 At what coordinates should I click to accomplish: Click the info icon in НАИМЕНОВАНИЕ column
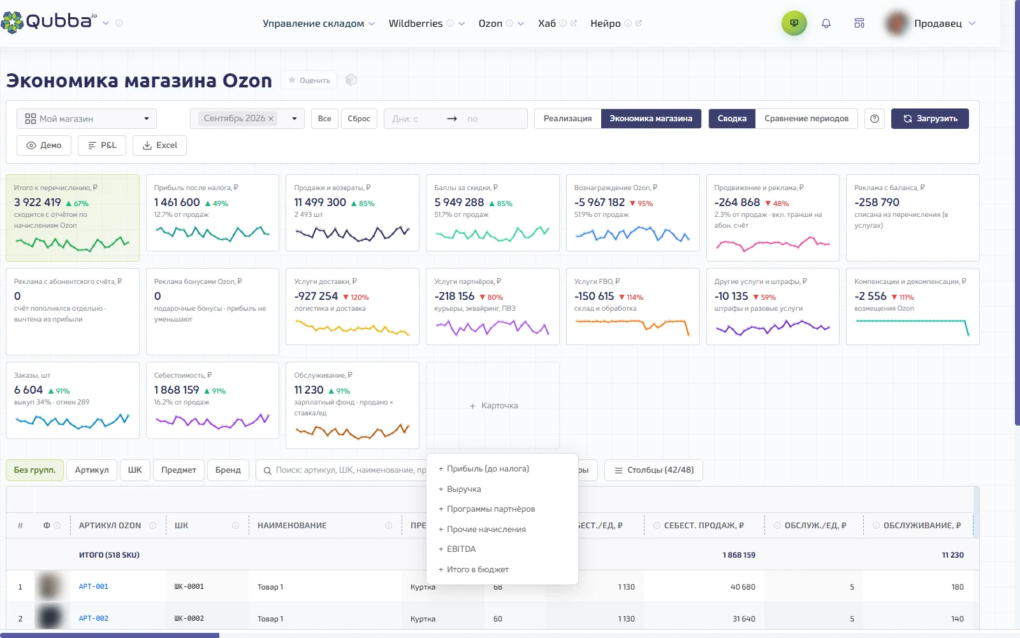(388, 526)
